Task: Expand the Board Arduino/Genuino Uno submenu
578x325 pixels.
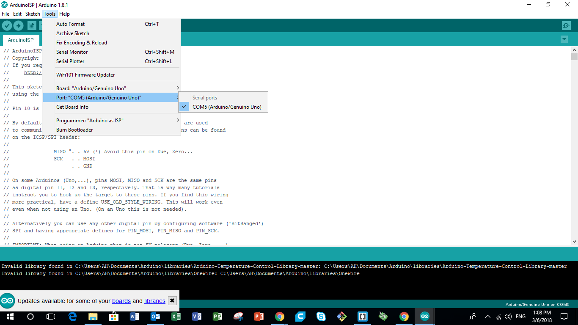Action: pyautogui.click(x=112, y=88)
